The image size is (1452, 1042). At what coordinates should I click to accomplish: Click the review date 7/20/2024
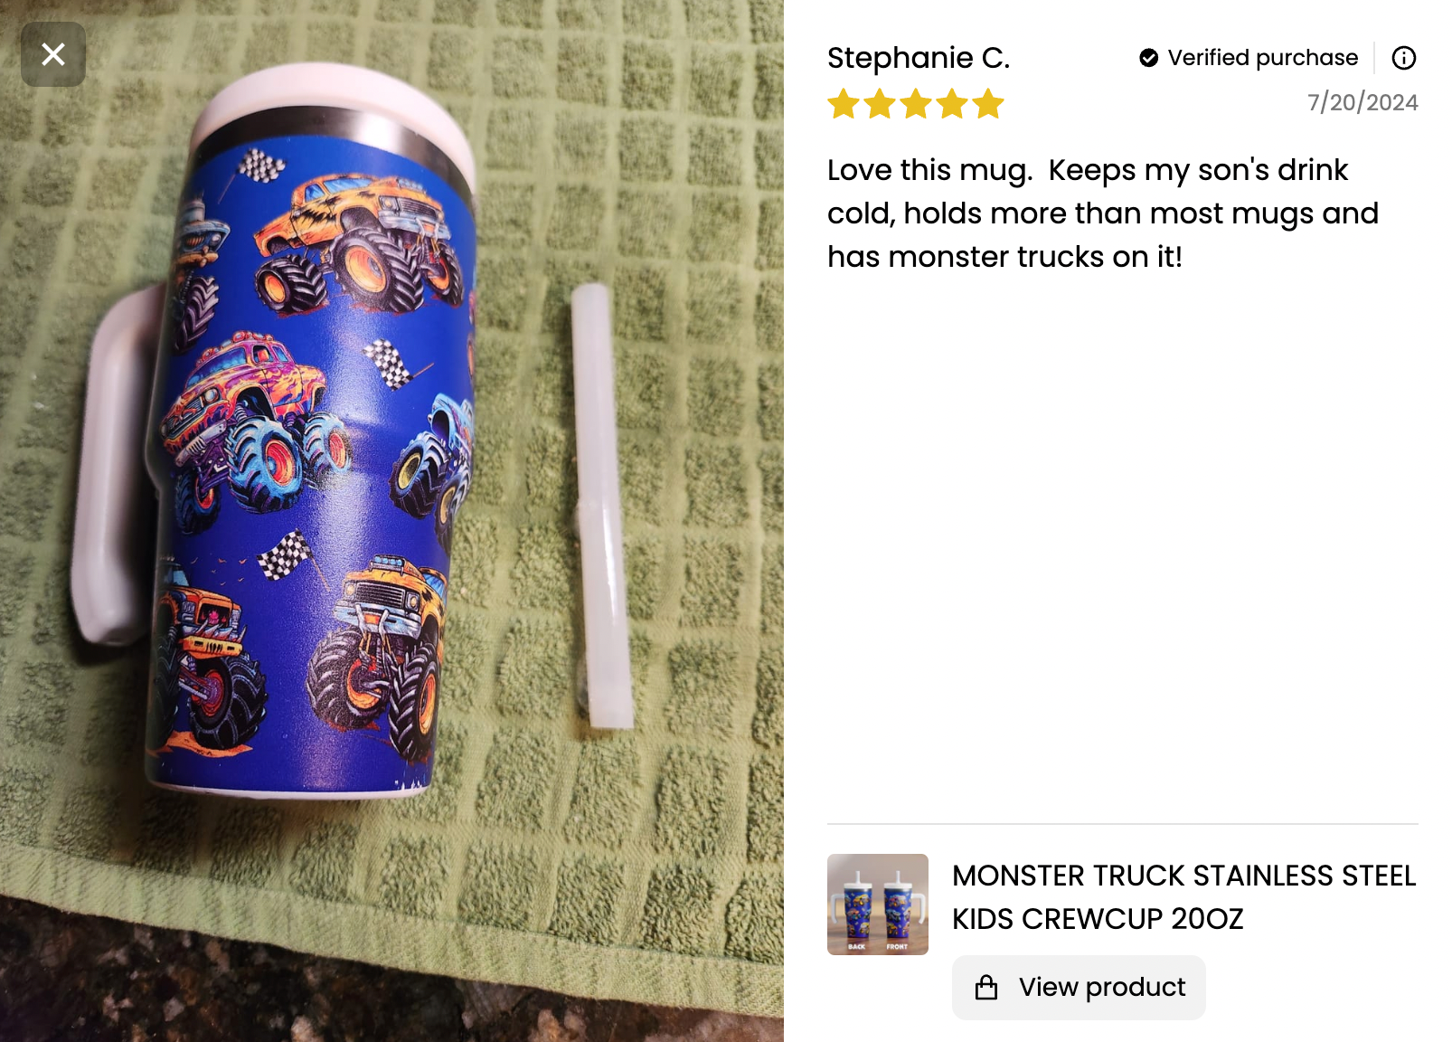click(x=1362, y=102)
